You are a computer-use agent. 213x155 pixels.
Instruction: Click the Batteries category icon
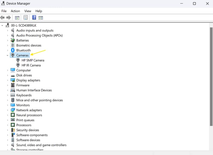click(13, 40)
